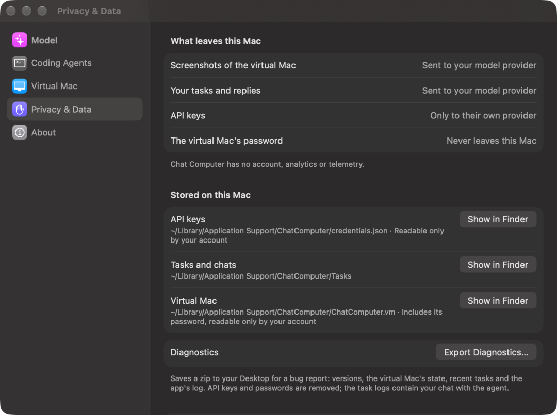Click 'Only to their own provider' value

[x=483, y=116]
